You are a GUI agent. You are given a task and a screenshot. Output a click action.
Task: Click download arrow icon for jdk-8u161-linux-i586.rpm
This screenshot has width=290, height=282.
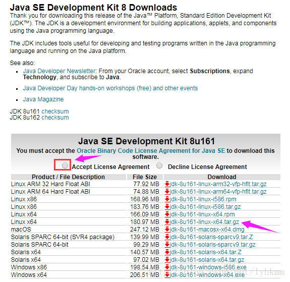[x=167, y=199]
